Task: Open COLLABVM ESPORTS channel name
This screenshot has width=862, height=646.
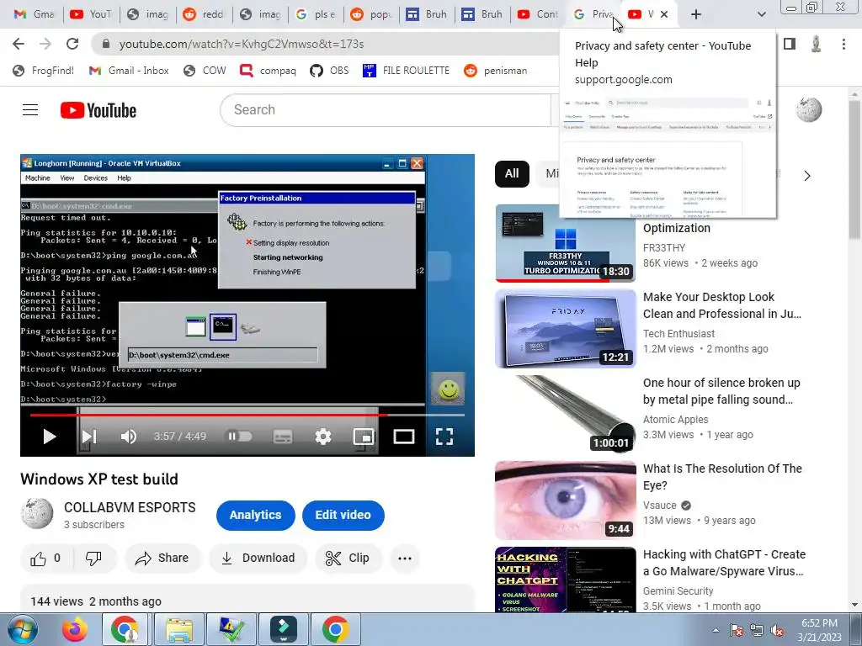Action: (x=130, y=507)
